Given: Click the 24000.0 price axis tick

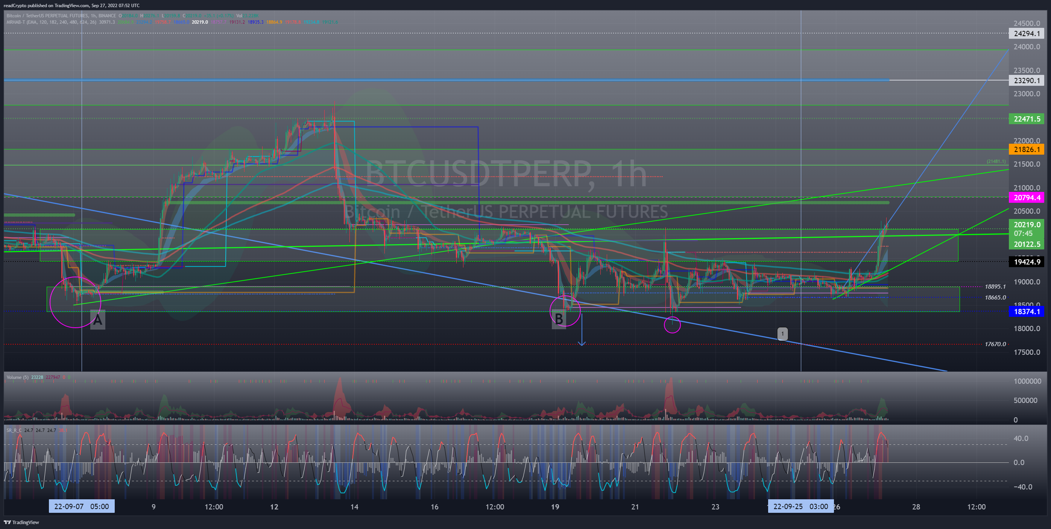Looking at the screenshot, I should coord(1027,47).
